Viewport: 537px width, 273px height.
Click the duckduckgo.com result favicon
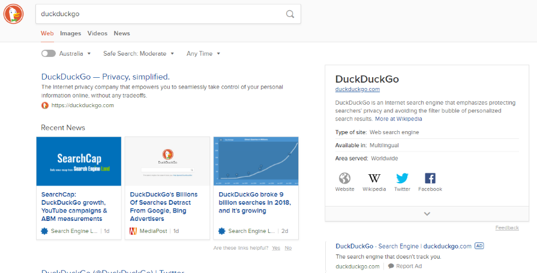45,105
